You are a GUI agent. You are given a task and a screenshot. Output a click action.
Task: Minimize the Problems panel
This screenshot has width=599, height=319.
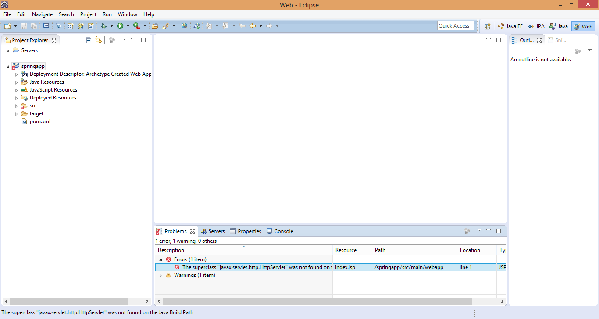coord(488,230)
